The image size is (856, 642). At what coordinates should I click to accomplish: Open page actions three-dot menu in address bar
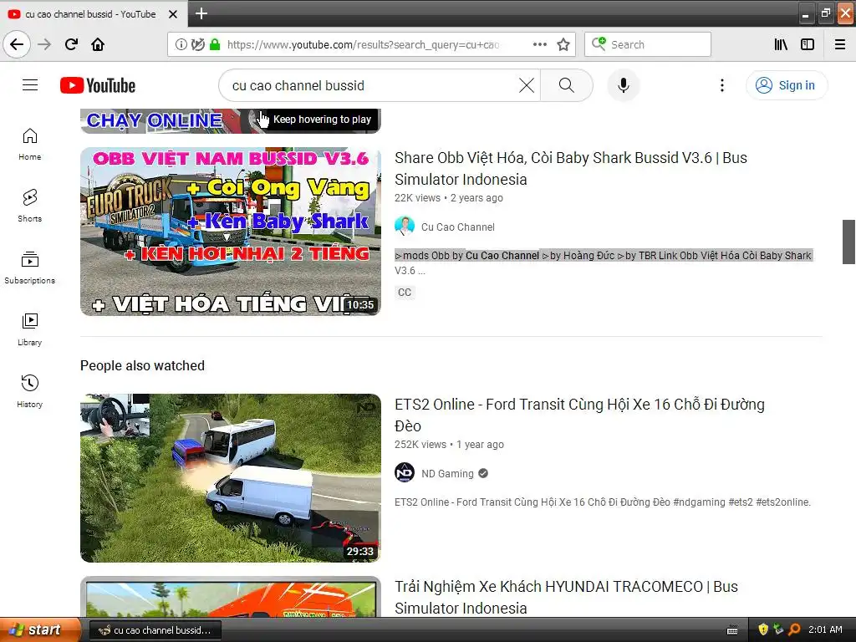(540, 45)
